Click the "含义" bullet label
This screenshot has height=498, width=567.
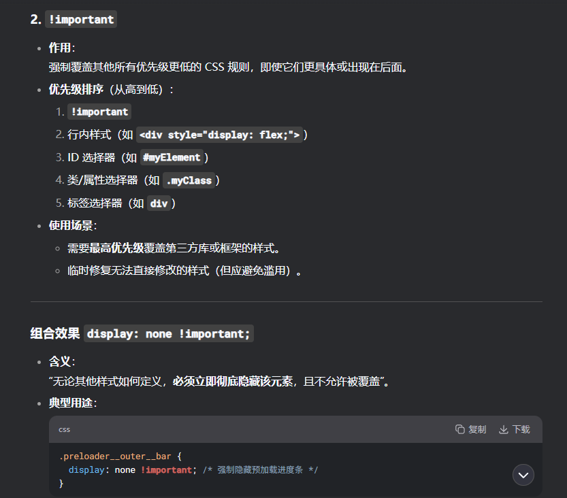coord(60,361)
